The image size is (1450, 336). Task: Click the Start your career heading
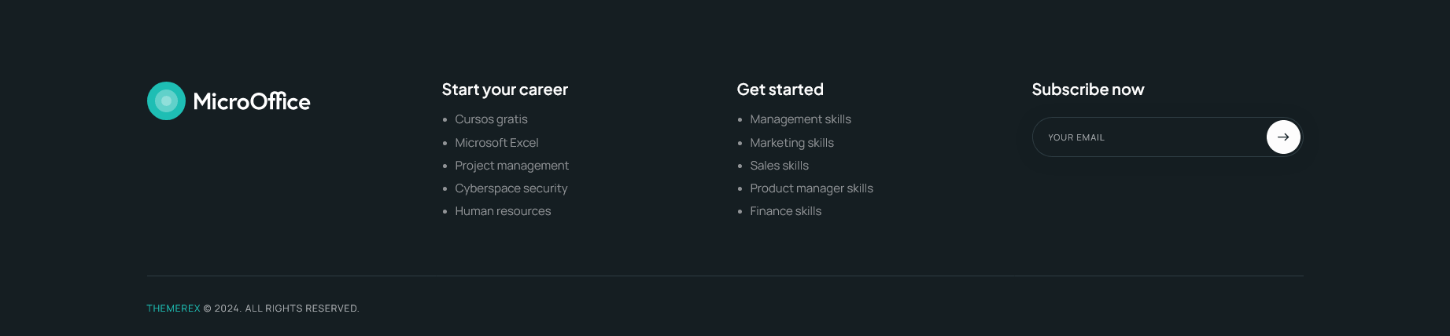tap(504, 89)
